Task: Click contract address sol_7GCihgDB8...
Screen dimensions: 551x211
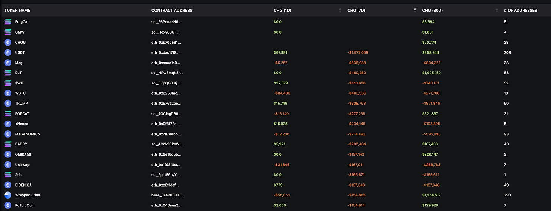Action: (x=167, y=113)
